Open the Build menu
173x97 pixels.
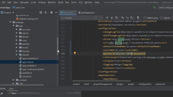click(61, 2)
